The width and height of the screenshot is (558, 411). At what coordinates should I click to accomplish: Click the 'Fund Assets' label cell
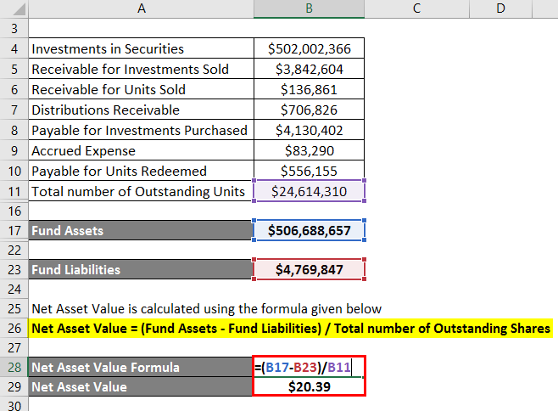click(140, 231)
